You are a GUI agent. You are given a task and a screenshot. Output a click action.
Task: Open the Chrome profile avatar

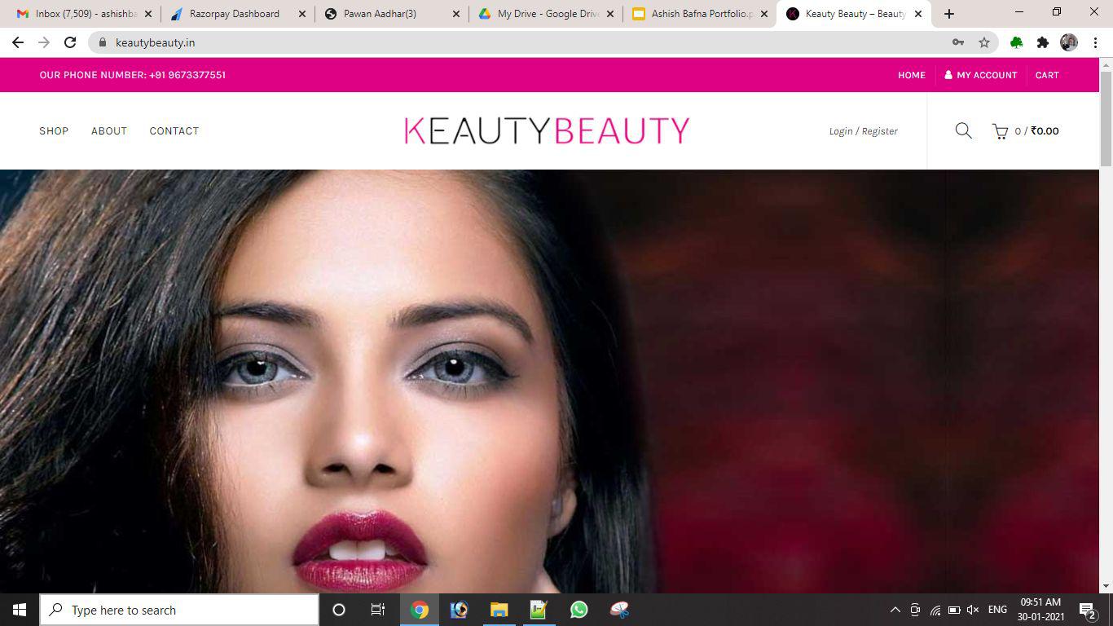[1069, 42]
